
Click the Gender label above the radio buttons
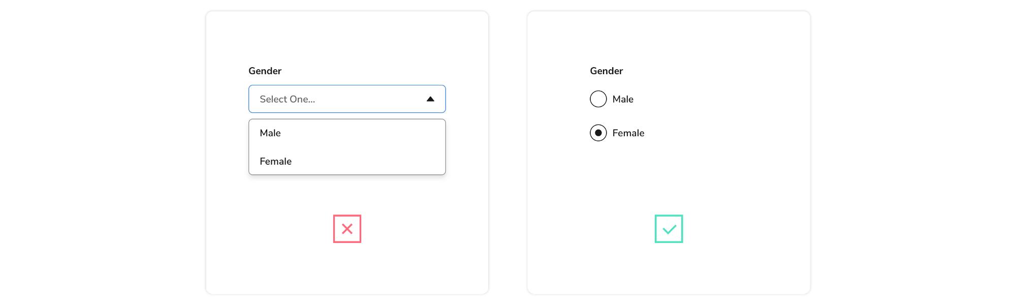click(x=606, y=71)
